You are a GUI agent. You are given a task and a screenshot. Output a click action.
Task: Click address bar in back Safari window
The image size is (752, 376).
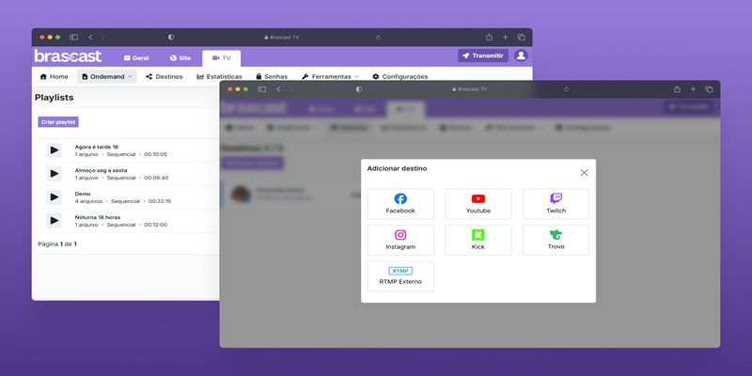pos(281,37)
